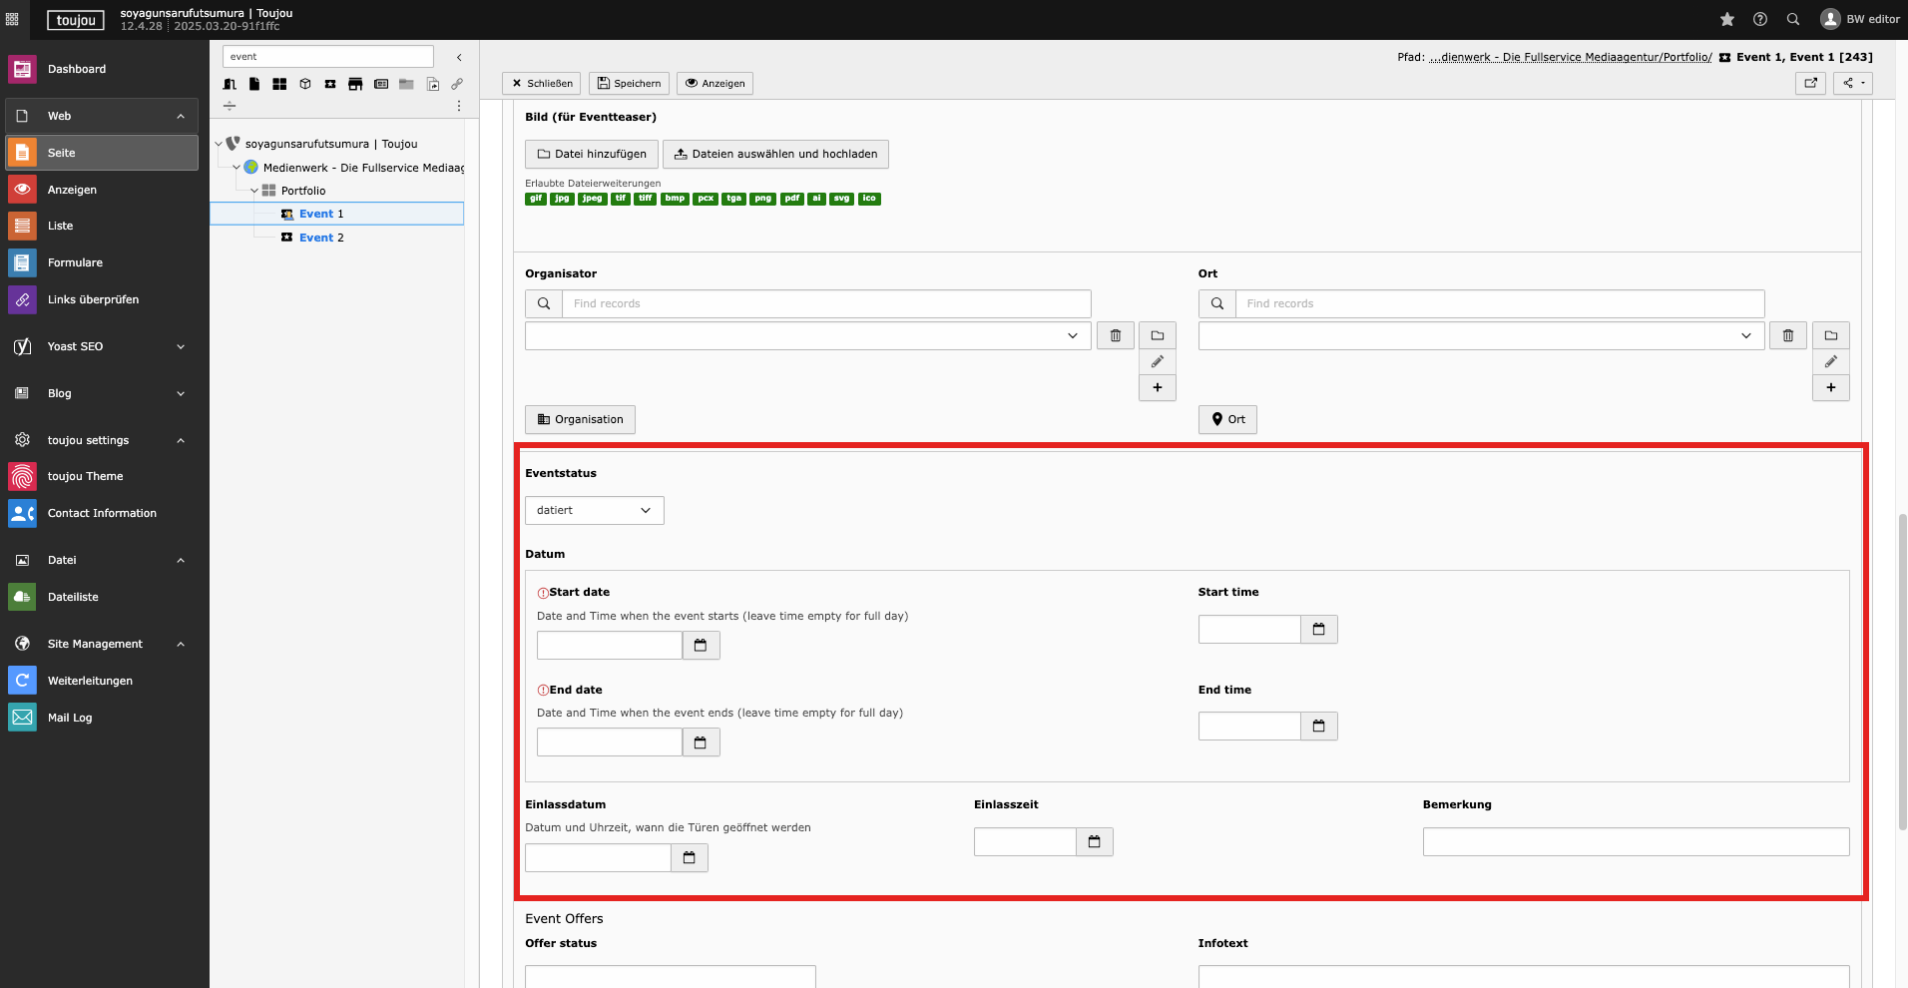The height and width of the screenshot is (988, 1908).
Task: Select the Formulare module in sidebar
Action: coord(75,262)
